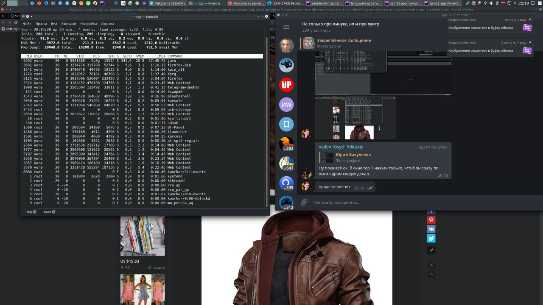Open the floral dresses product thumbnail
543x305 pixels.
[x=143, y=290]
